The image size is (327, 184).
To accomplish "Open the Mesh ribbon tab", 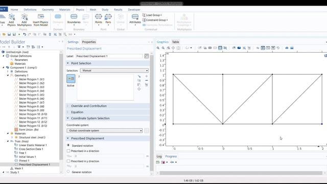I will coord(93,10).
